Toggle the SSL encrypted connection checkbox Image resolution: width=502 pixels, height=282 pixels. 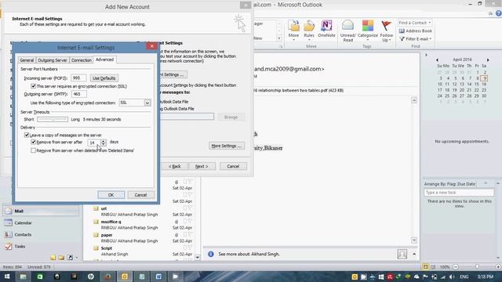coord(33,86)
